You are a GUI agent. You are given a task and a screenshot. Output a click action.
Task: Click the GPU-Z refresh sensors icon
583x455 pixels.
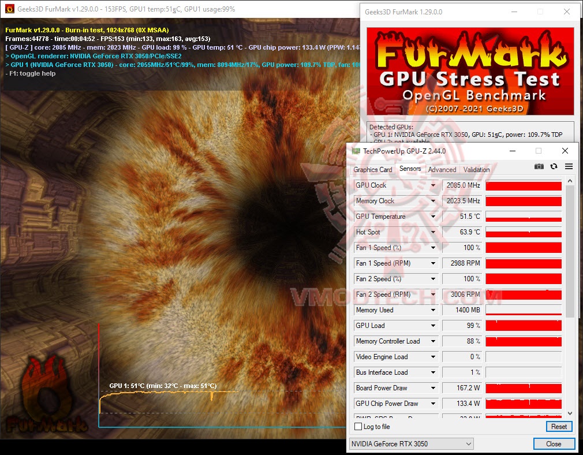point(553,166)
